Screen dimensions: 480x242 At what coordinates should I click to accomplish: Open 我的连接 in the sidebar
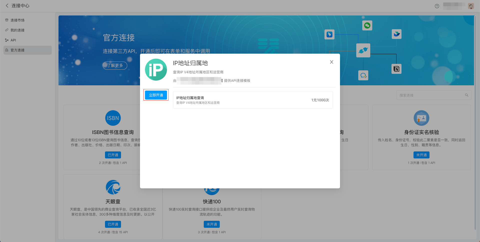[x=17, y=30]
